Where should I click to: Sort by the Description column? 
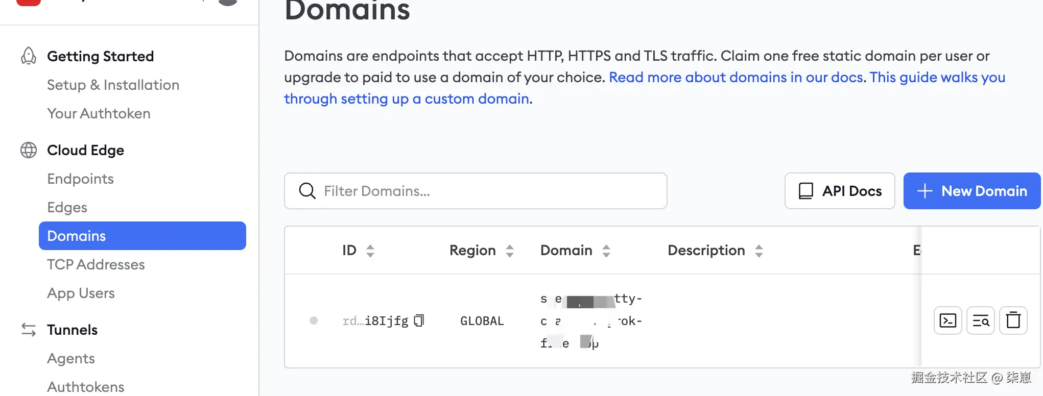coord(759,251)
